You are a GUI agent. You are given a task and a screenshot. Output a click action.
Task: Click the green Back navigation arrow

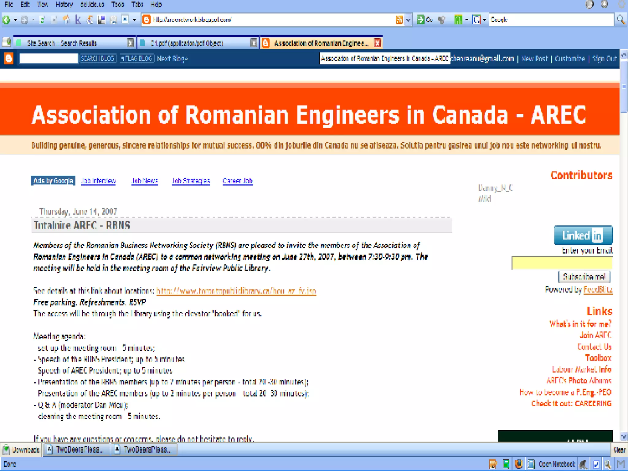6,20
